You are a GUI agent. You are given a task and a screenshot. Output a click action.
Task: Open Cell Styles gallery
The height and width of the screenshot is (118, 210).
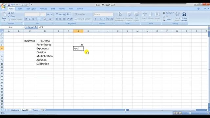136,17
